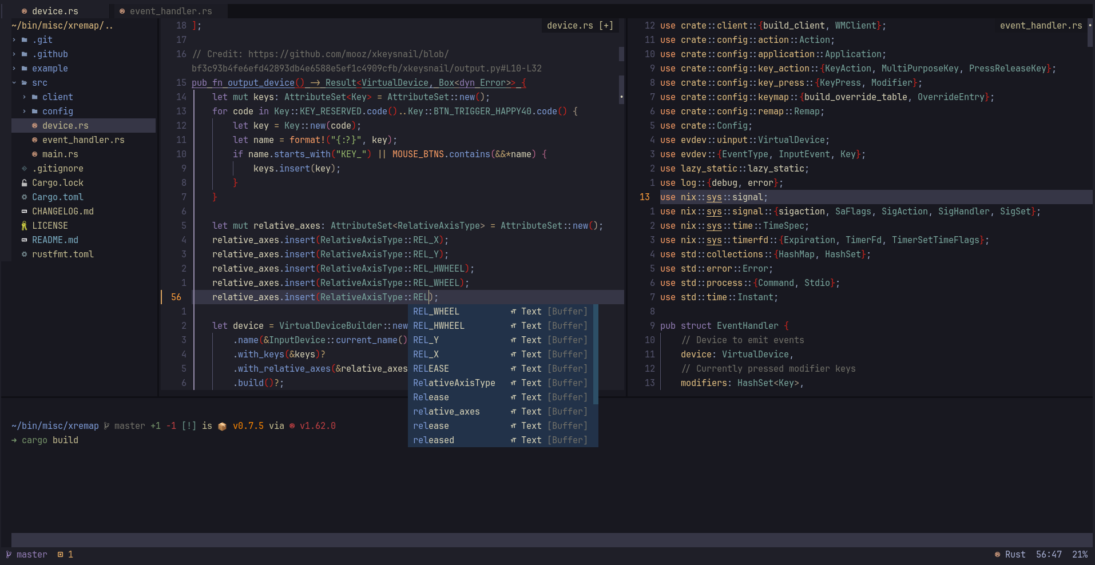This screenshot has width=1095, height=565.
Task: Switch to the device.rs tab
Action: tap(55, 11)
